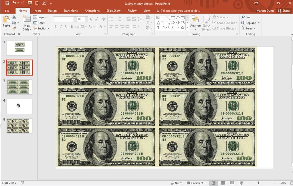Select the Rectangle shape in gallery
Viewport: 293px width, 186px height.
point(173,18)
